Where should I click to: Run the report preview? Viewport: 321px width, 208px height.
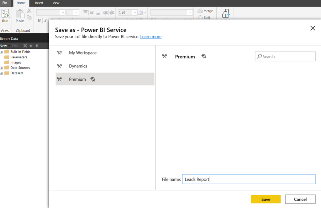(x=5, y=16)
